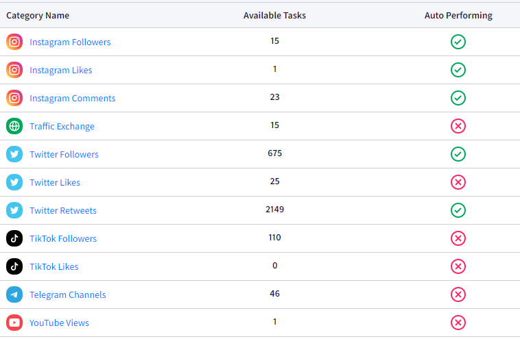Click the TikTok icon beside TikTok Likes
This screenshot has height=339, width=520.
(14, 266)
